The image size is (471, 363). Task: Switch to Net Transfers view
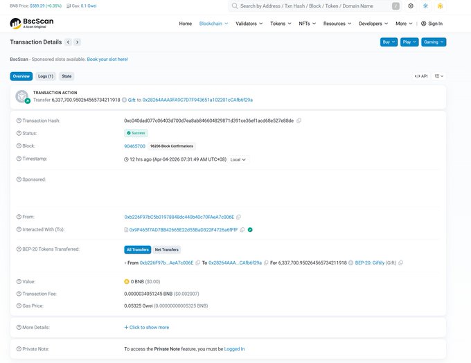coord(166,249)
